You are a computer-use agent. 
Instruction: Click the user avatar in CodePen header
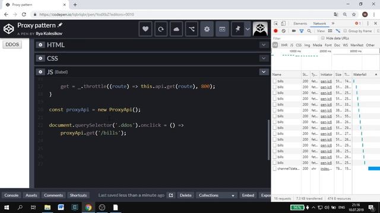(260, 29)
